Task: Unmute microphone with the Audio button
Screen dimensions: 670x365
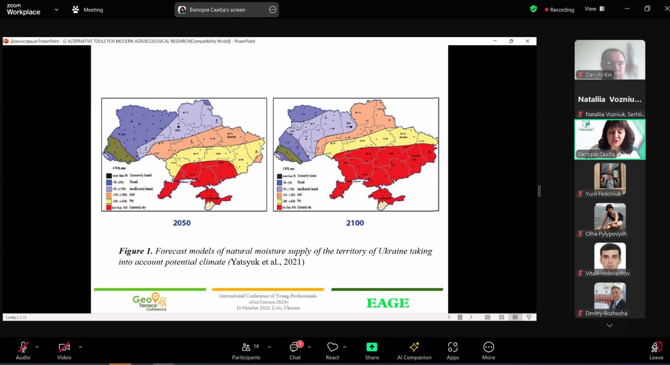Action: (23, 350)
